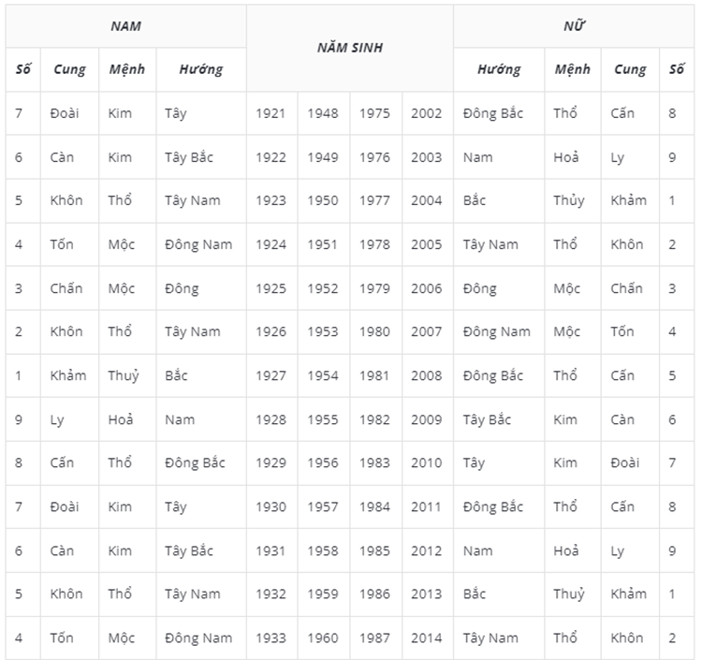Click the female Mệnh column header
702x660 pixels.
click(x=573, y=69)
